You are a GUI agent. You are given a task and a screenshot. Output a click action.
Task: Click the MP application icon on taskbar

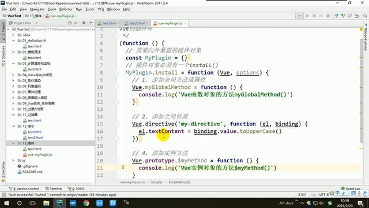(73, 203)
